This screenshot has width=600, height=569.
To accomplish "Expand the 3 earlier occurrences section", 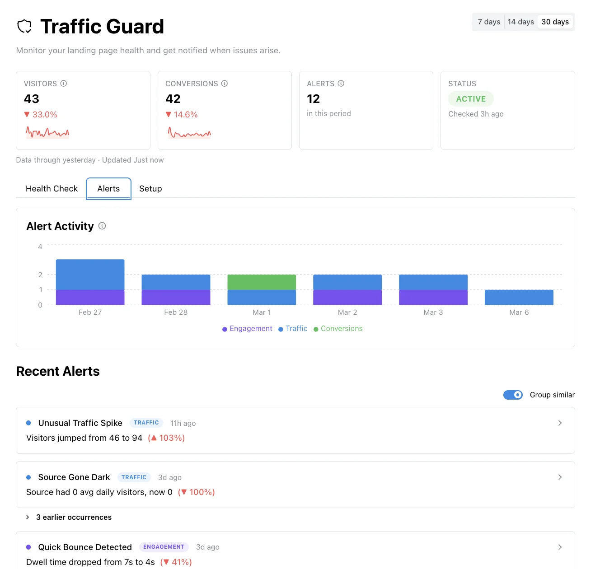I will [74, 517].
